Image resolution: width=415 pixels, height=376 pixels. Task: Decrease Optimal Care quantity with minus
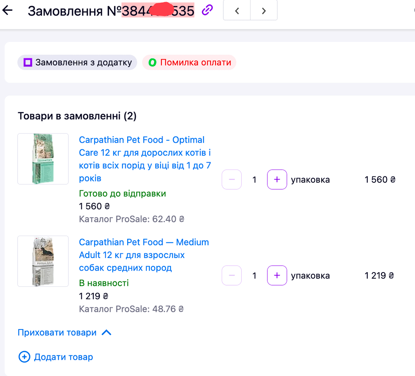click(x=232, y=180)
